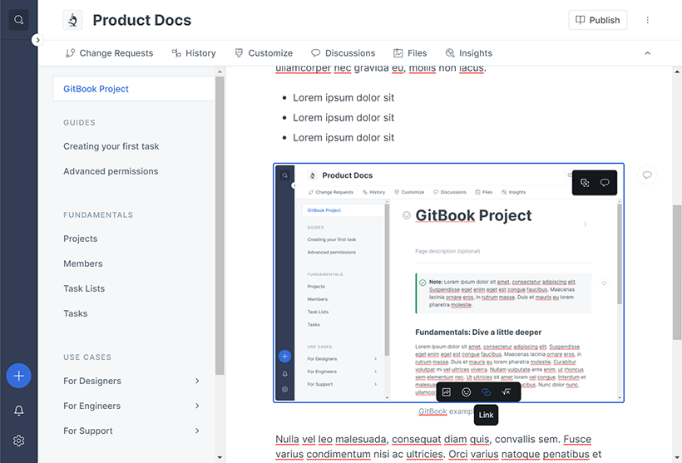Go to the Members page
The height and width of the screenshot is (463, 682).
(x=83, y=264)
